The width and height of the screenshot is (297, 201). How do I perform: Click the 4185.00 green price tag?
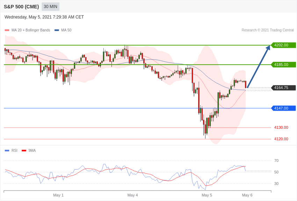coord(283,65)
